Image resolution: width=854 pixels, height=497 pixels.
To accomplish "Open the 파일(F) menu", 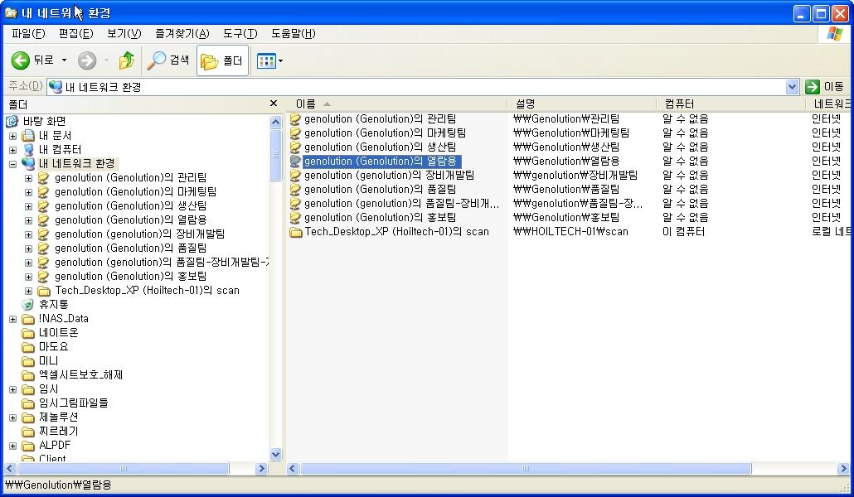I will [28, 34].
